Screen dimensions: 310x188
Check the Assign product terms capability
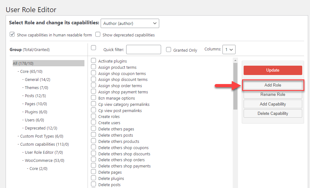pyautogui.click(x=93, y=67)
